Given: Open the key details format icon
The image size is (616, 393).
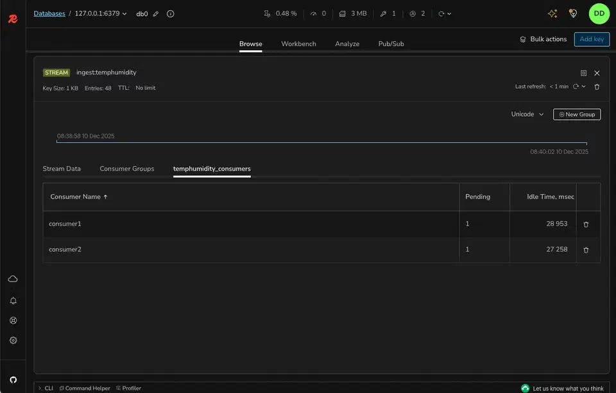Looking at the screenshot, I should [x=583, y=72].
